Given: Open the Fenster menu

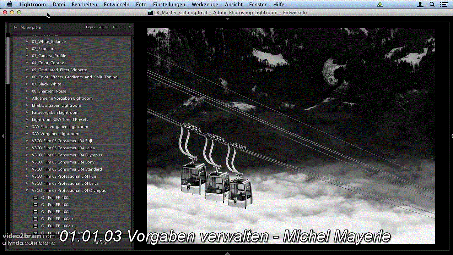Looking at the screenshot, I should point(258,4).
